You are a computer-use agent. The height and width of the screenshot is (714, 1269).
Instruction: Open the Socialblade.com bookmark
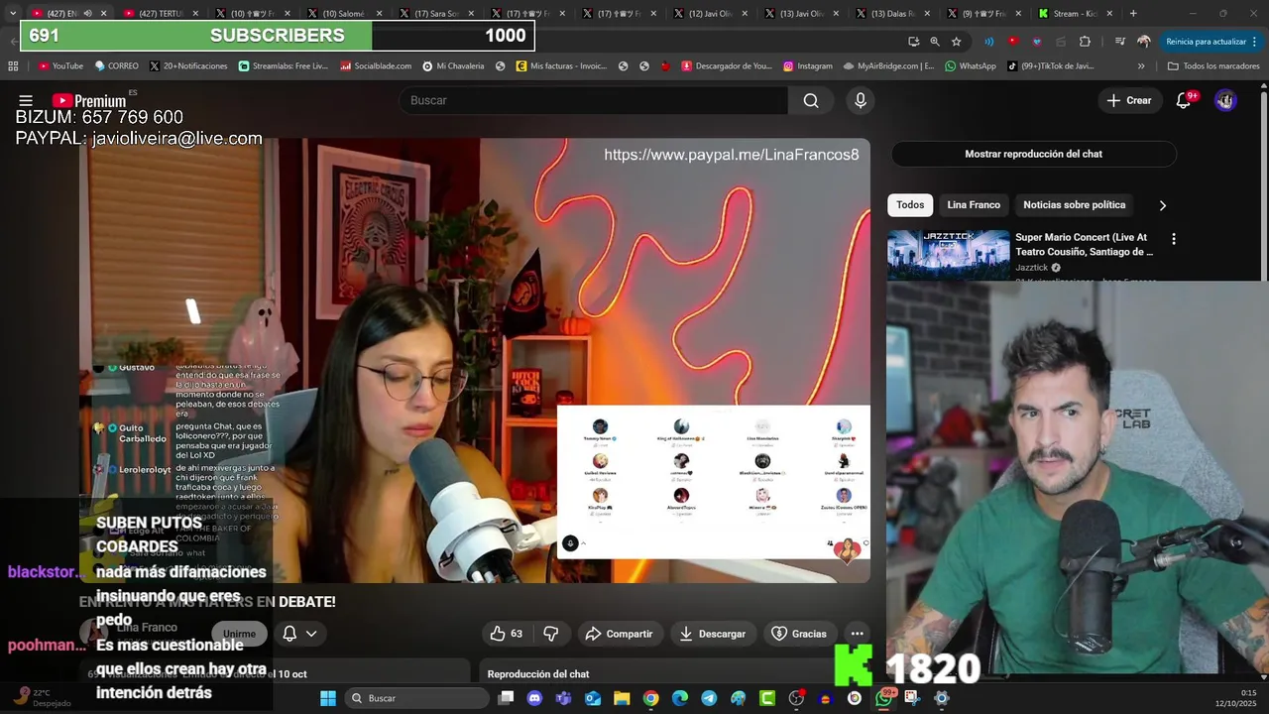click(376, 66)
